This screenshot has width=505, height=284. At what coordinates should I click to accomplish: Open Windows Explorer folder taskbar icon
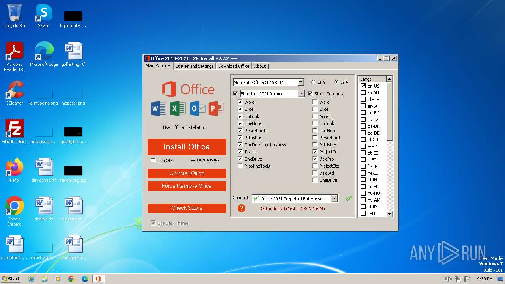coord(45,279)
